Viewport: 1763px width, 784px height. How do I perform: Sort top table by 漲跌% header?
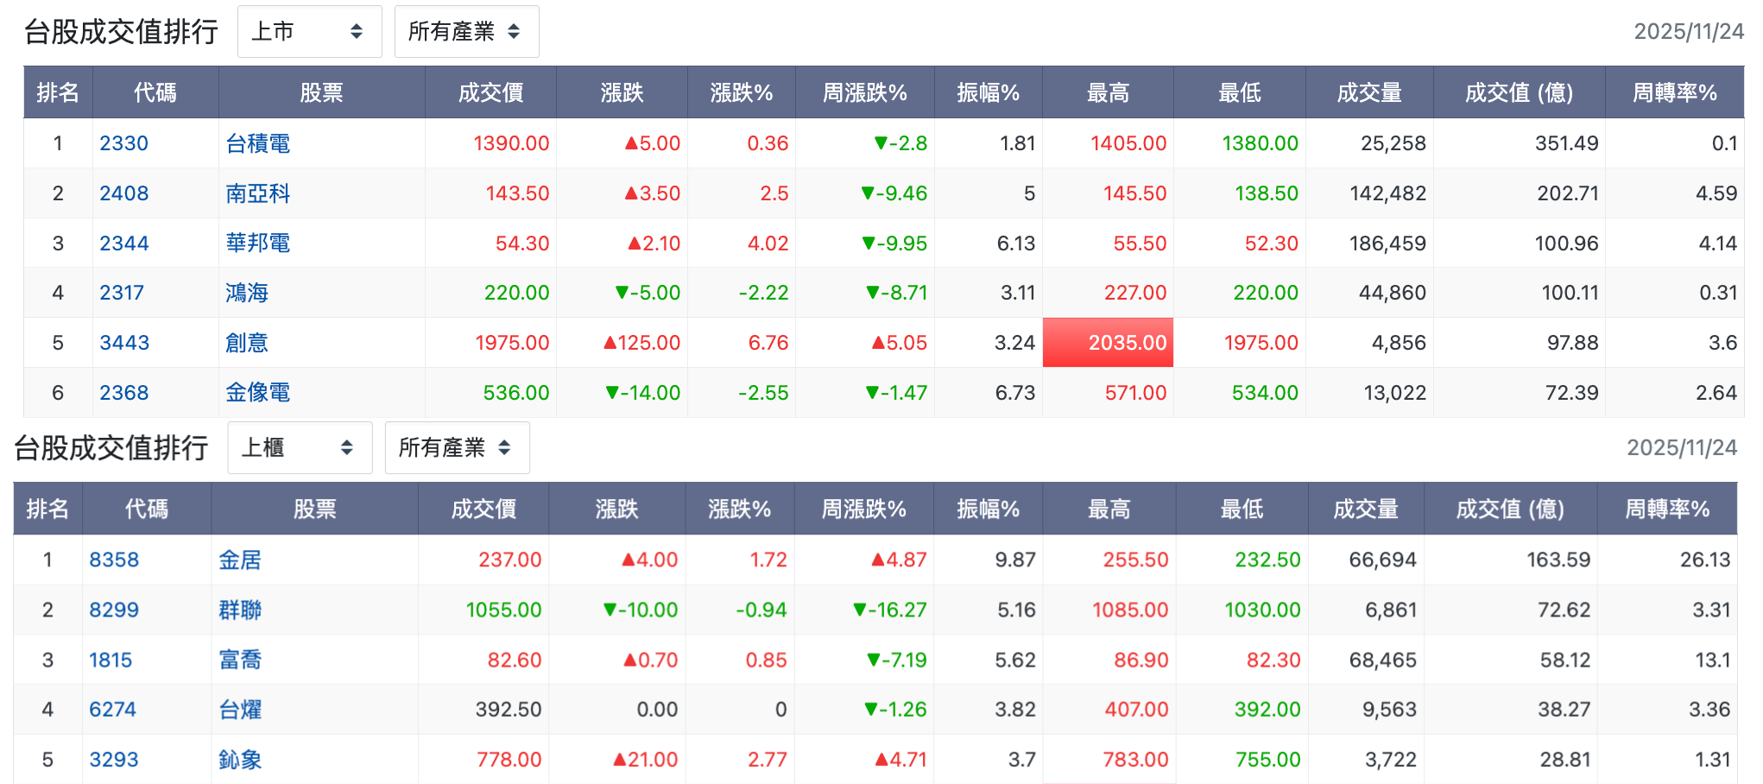point(742,92)
